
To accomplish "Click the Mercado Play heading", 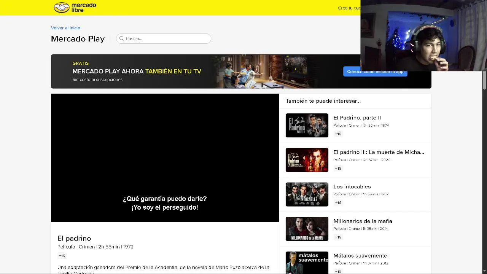I will [x=78, y=39].
